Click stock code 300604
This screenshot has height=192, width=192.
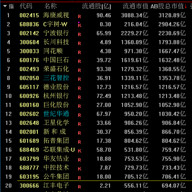pyautogui.click(x=29, y=42)
